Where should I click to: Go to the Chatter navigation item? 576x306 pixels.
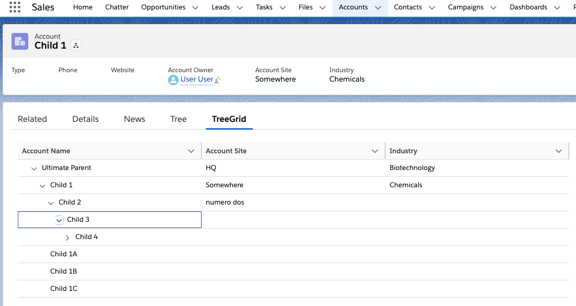point(117,7)
